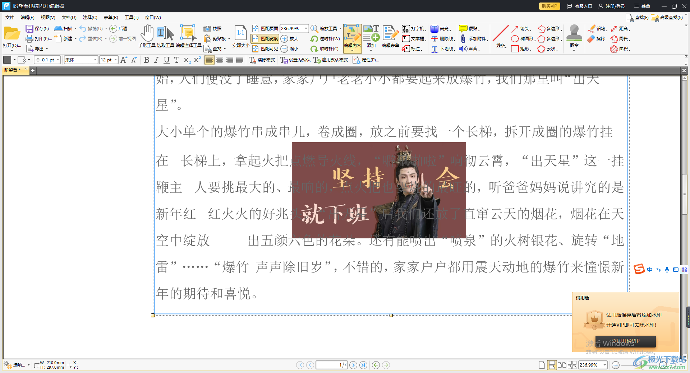
Task: Expand the Stamp (图章) dropdown
Action: (x=574, y=50)
